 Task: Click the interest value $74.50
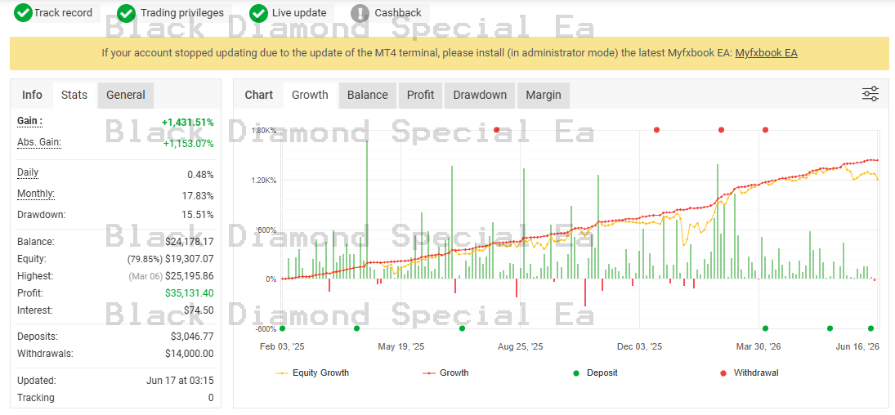(x=199, y=310)
